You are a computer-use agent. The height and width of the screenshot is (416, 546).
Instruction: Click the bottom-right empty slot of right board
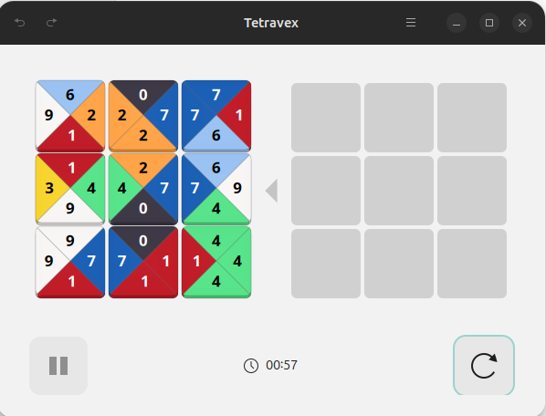click(x=472, y=264)
